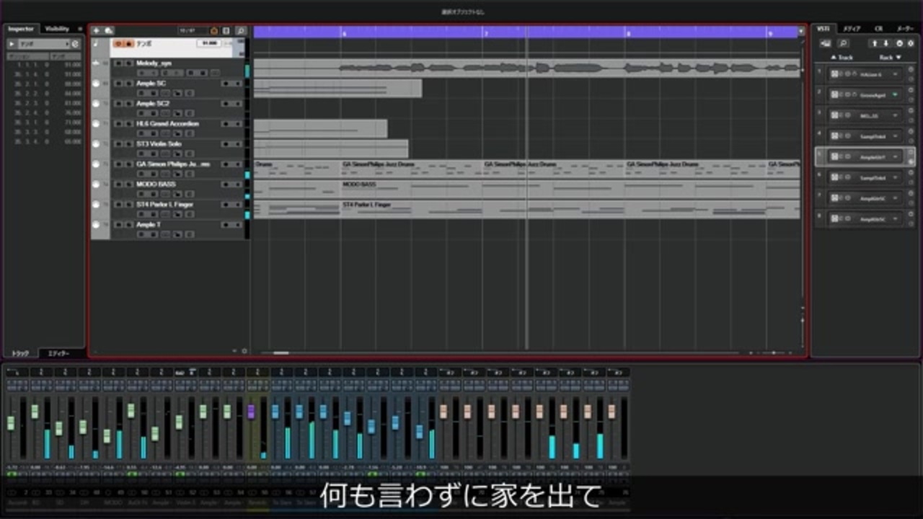Screen dimensions: 923x519
Task: Open the Rack dropdown in VSTi panel
Action: point(889,58)
